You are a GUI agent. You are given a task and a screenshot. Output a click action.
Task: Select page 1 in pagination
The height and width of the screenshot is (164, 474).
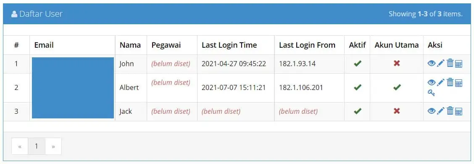pos(36,146)
